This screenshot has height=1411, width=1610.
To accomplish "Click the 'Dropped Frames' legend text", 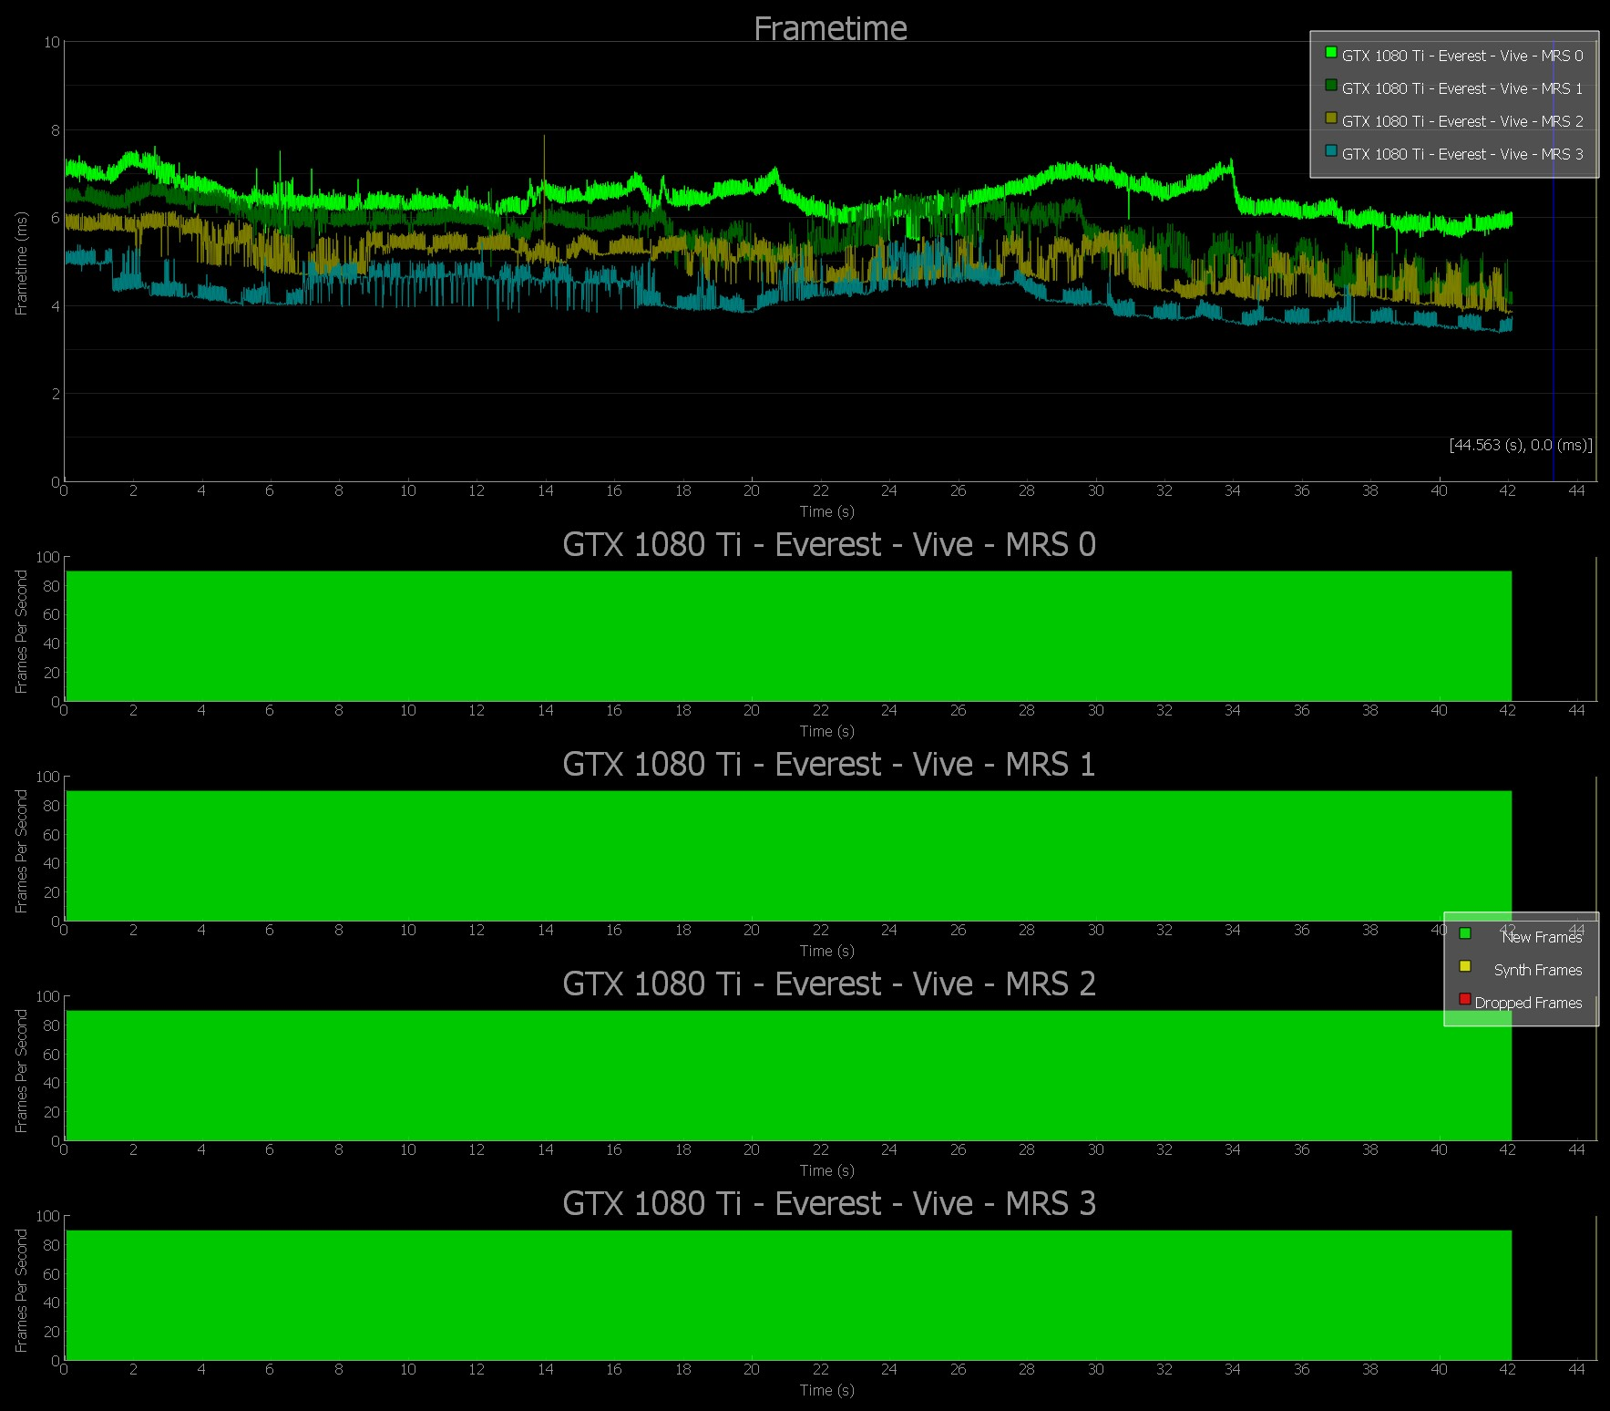I will click(1528, 1003).
